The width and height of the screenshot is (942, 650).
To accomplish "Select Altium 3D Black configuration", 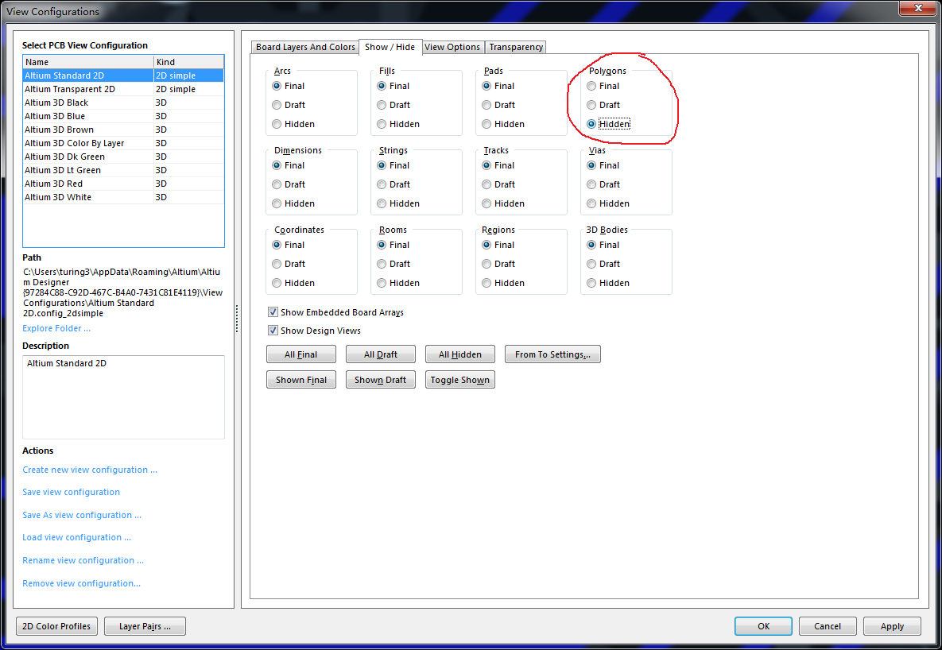I will (123, 103).
